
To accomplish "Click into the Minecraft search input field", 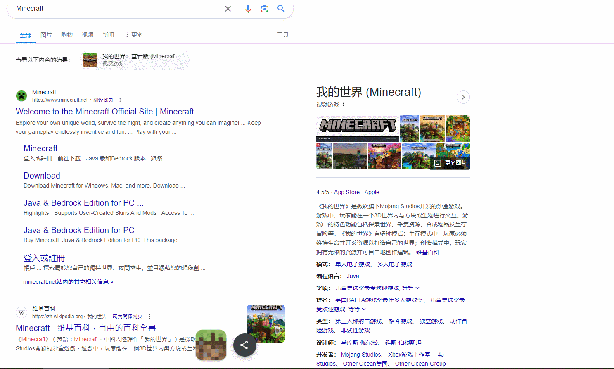I will (x=116, y=9).
